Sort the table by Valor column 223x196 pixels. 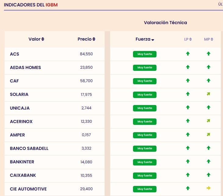click(x=36, y=39)
